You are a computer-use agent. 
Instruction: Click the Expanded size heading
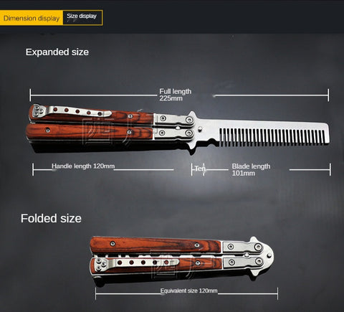pyautogui.click(x=57, y=52)
